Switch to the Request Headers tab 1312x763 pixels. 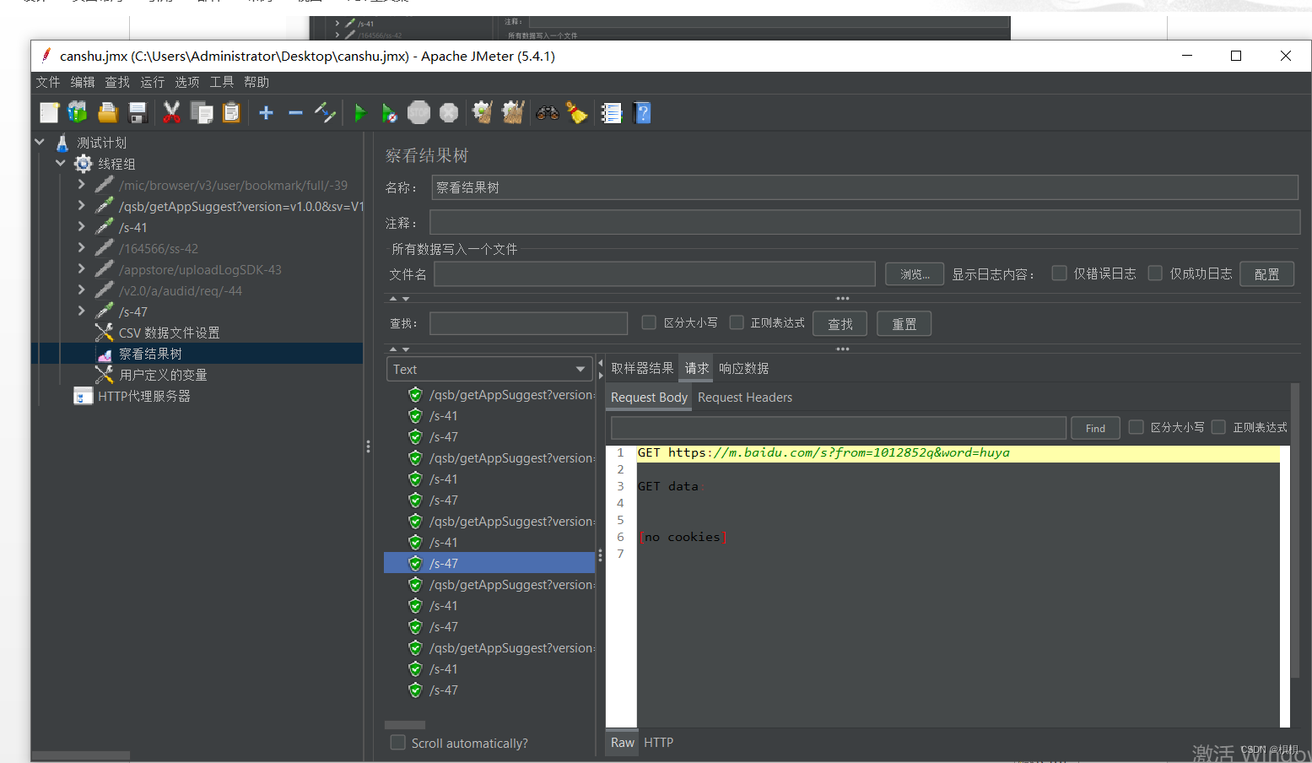pyautogui.click(x=745, y=397)
